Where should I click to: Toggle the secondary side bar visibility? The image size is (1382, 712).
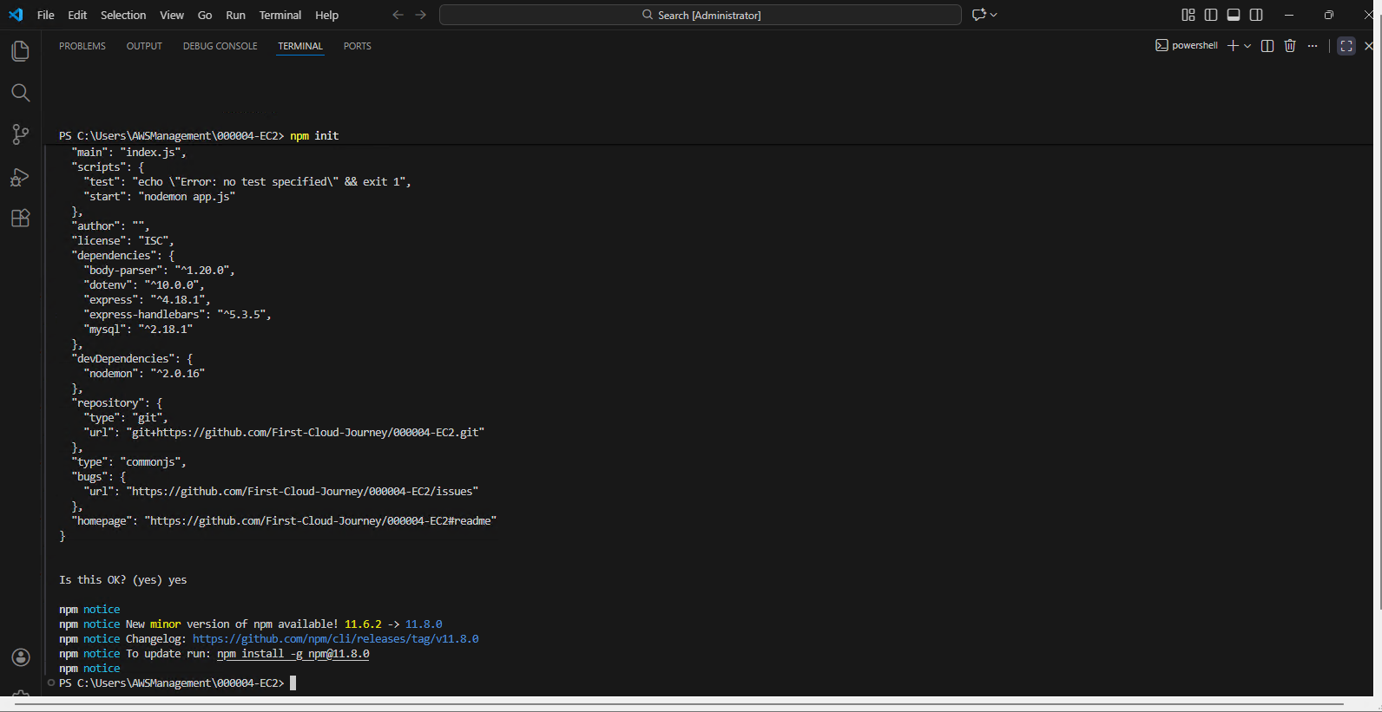point(1256,15)
